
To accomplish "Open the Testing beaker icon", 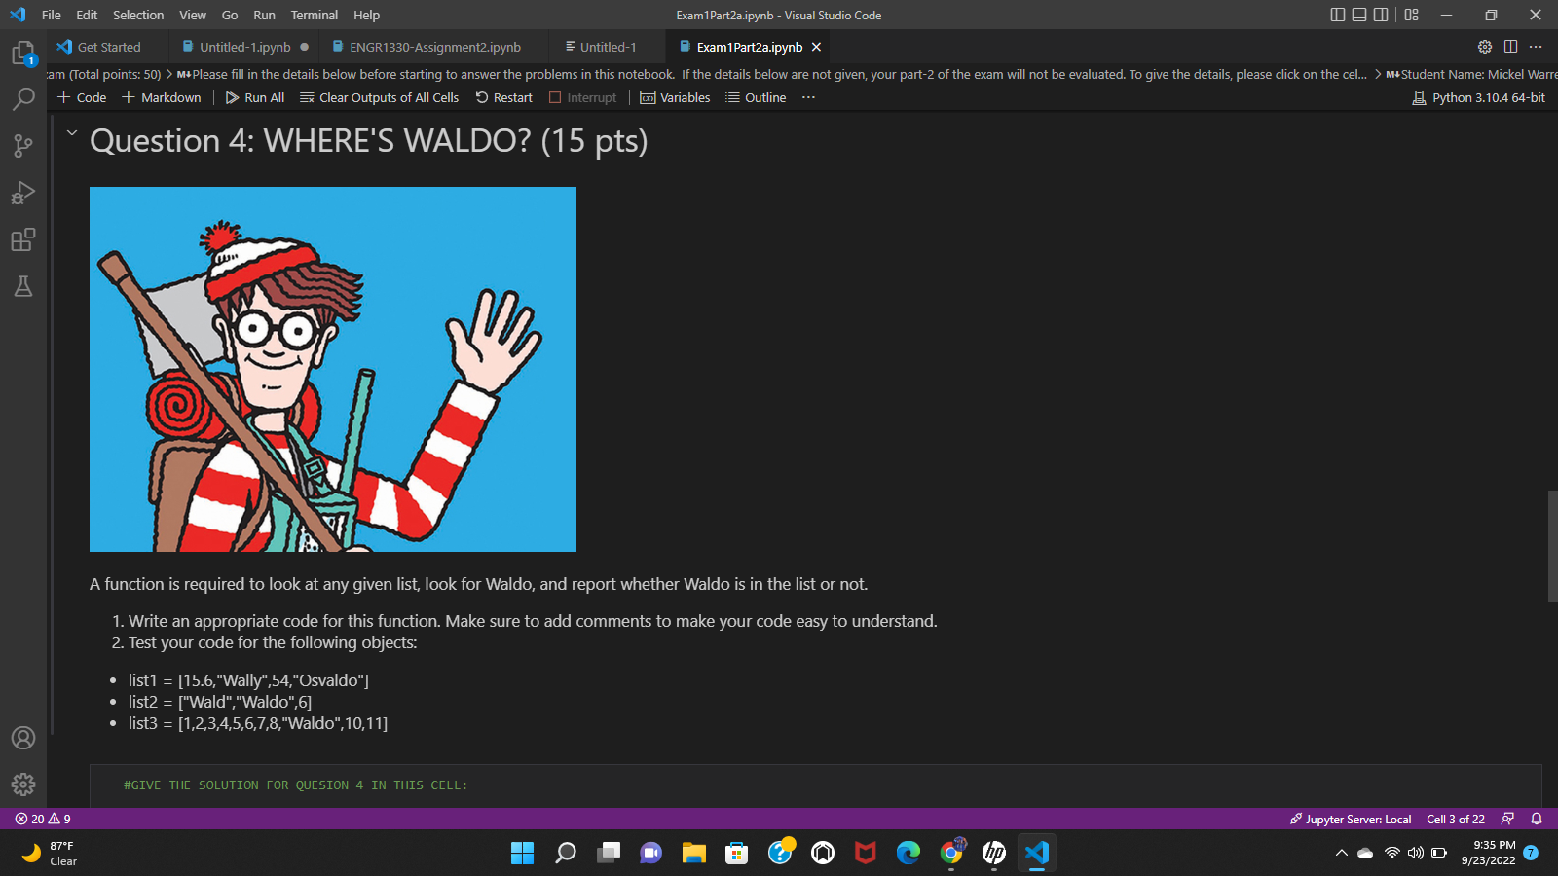I will coord(23,286).
